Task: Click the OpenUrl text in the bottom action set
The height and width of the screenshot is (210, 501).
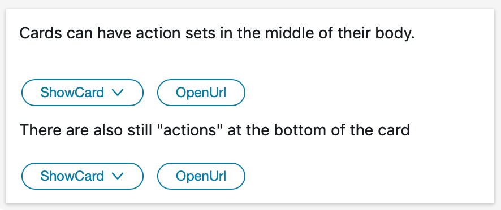Action: (x=201, y=176)
